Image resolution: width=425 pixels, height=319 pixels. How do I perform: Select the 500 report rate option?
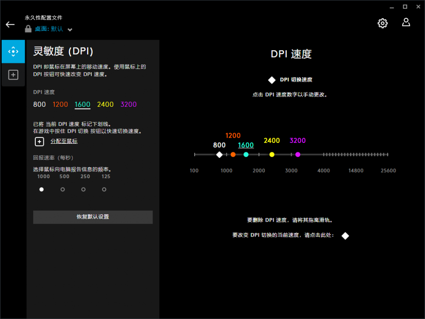[63, 189]
